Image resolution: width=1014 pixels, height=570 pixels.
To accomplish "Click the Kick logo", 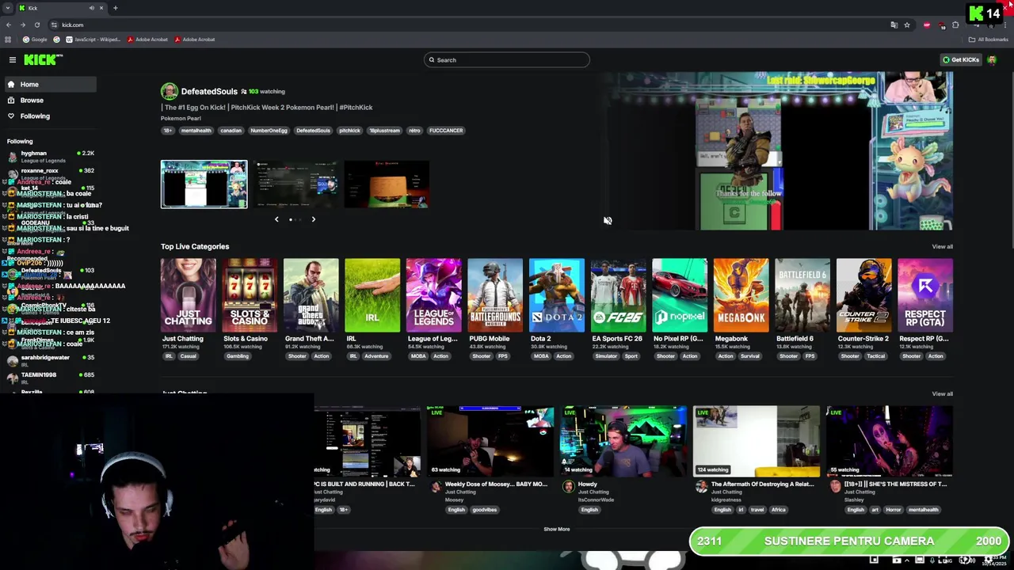I will [43, 59].
